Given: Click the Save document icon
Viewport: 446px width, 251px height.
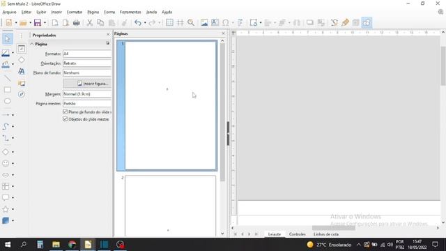Looking at the screenshot, I should 38,22.
